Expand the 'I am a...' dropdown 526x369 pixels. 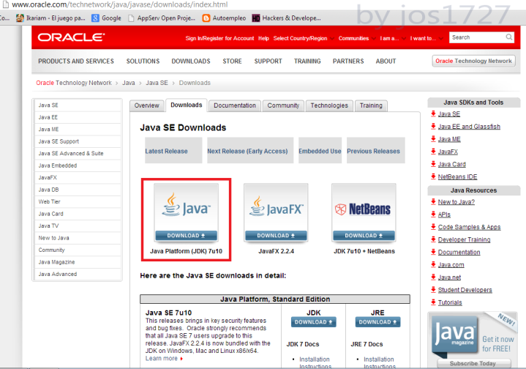point(393,38)
